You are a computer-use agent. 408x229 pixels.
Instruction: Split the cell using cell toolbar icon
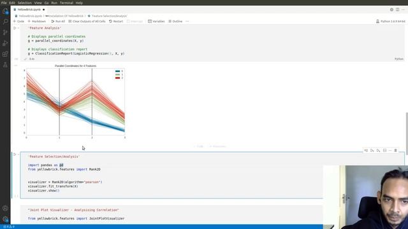pyautogui.click(x=384, y=151)
